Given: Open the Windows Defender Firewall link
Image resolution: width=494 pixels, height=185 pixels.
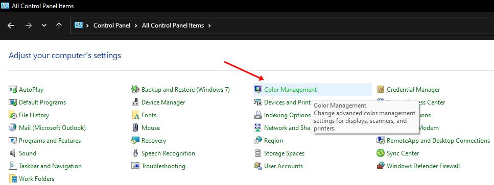Looking at the screenshot, I should (423, 166).
